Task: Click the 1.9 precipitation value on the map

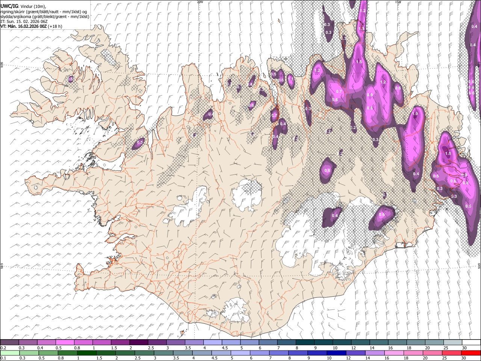Action: tap(415, 114)
